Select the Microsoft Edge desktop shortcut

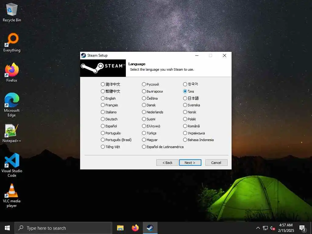12,105
